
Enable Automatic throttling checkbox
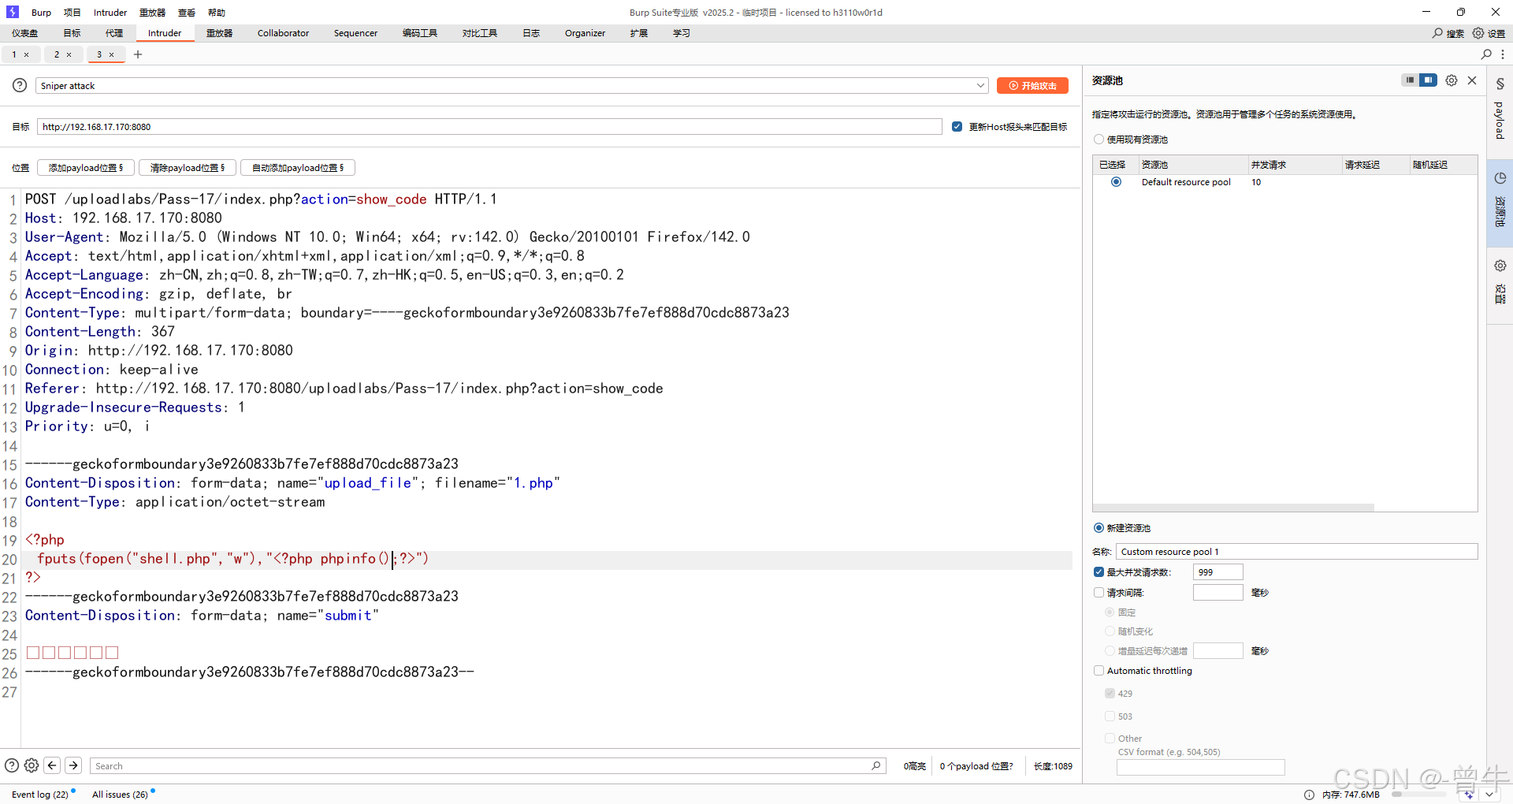click(x=1099, y=670)
